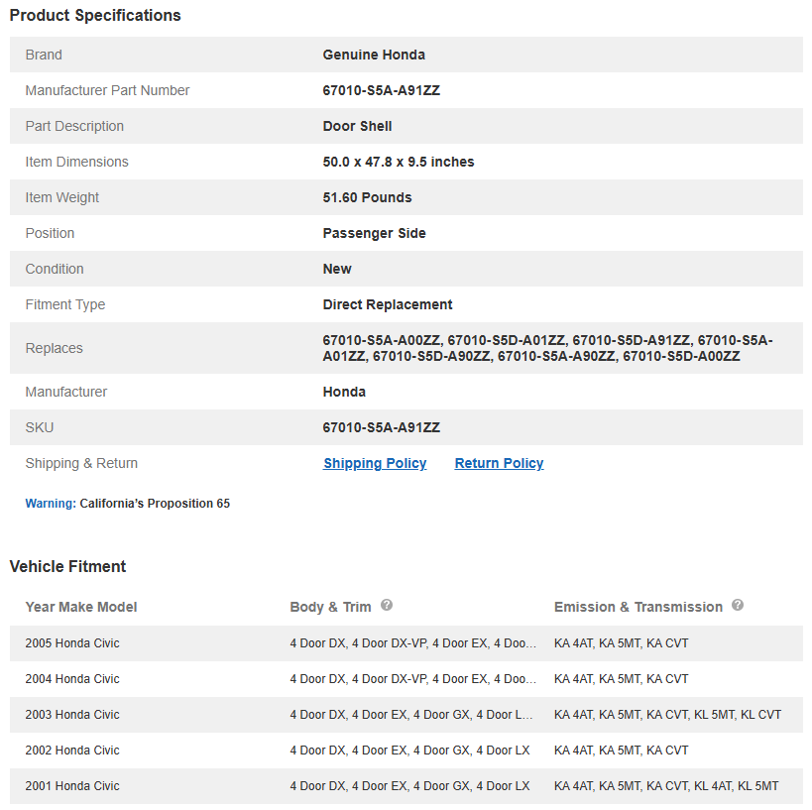This screenshot has width=812, height=810.
Task: Click the Emission & Transmission help icon
Action: [738, 606]
